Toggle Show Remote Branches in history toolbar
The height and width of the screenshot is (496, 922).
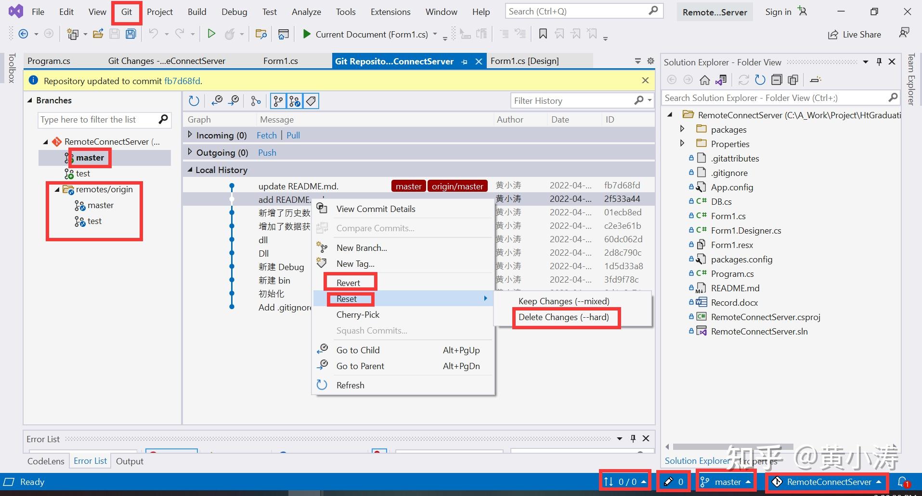pos(295,101)
